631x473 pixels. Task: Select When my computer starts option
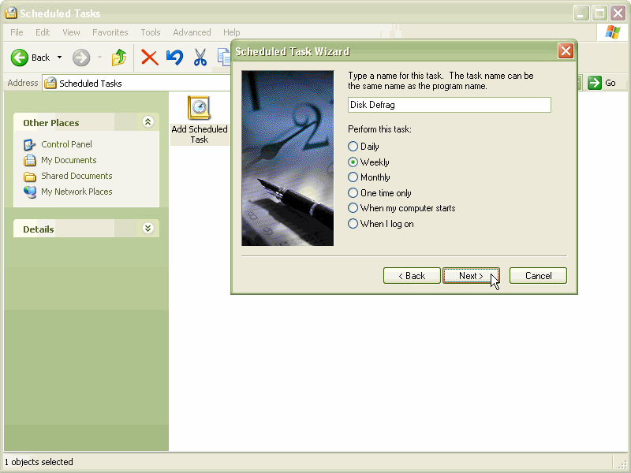(x=353, y=208)
